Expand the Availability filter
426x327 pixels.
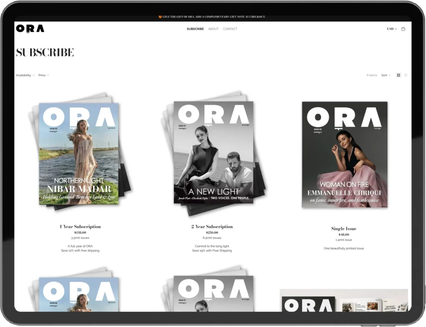pos(25,75)
